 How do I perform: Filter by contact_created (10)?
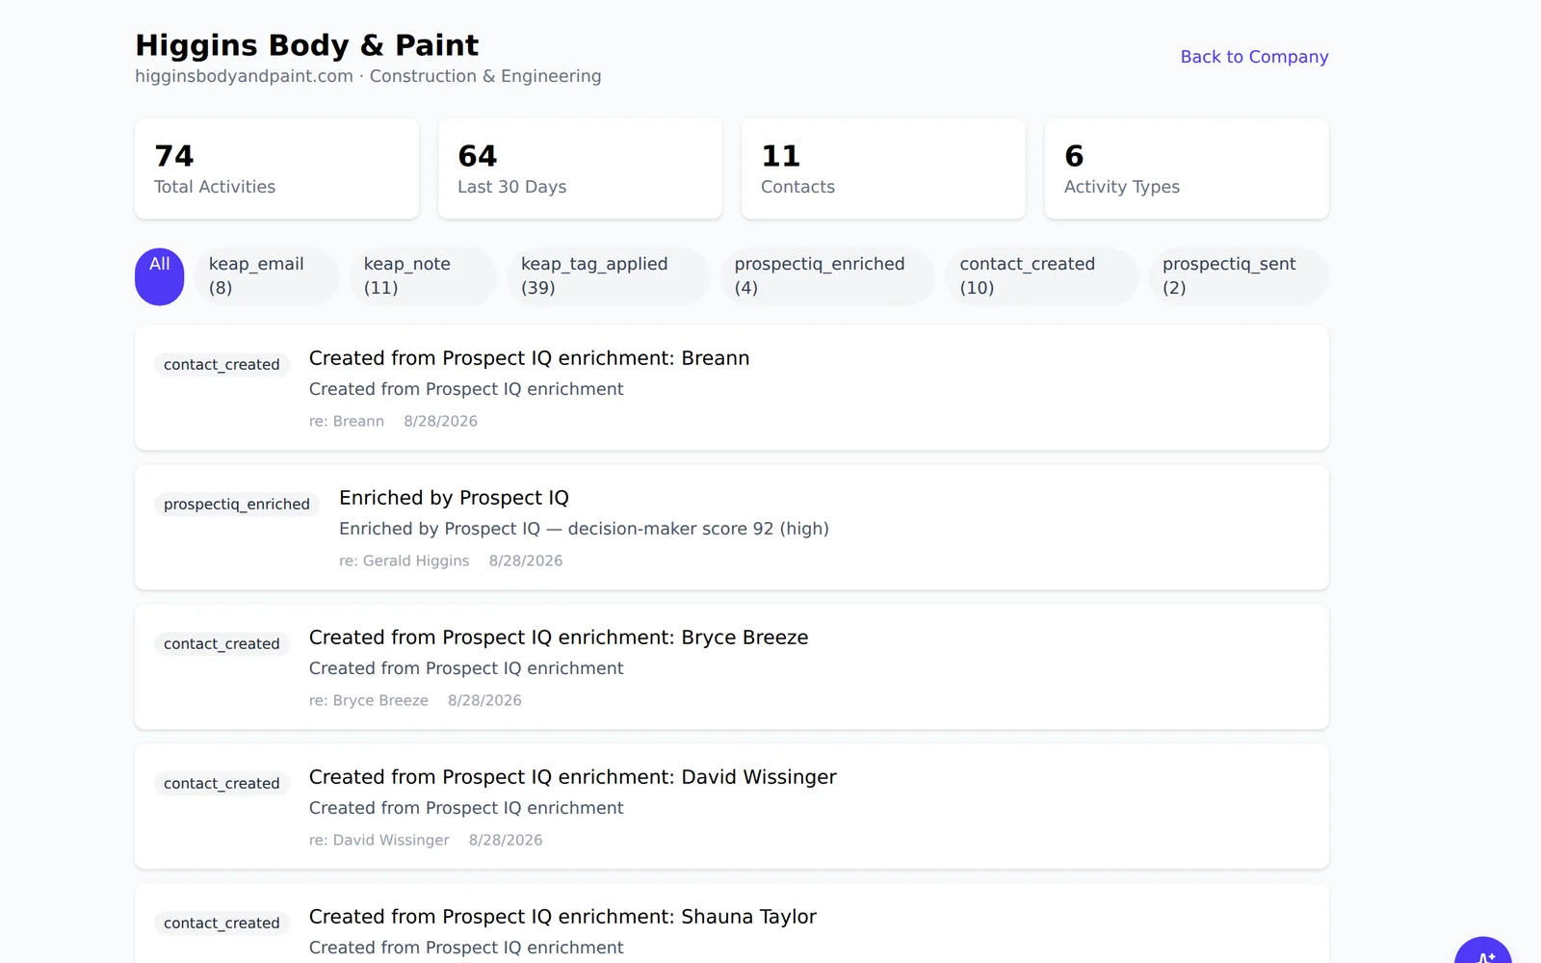coord(1041,276)
